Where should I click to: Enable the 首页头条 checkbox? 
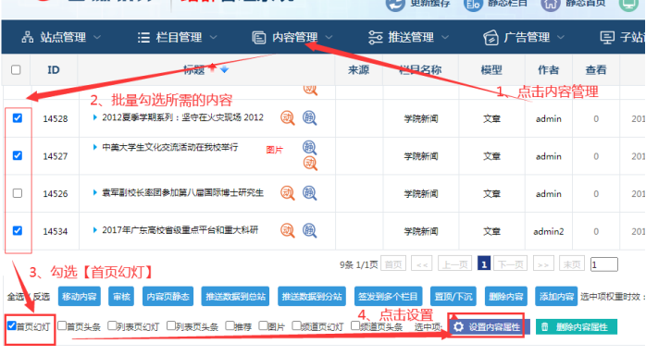pyautogui.click(x=62, y=325)
